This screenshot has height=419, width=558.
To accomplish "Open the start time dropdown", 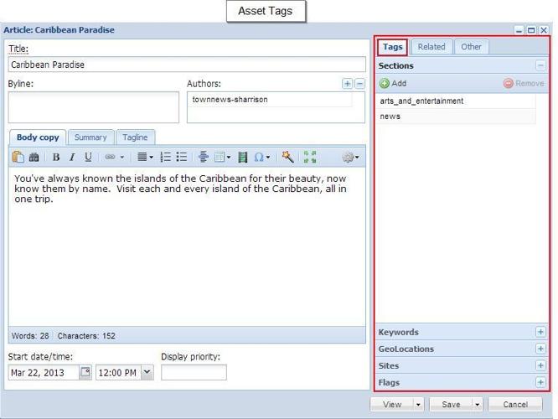I will tap(147, 373).
